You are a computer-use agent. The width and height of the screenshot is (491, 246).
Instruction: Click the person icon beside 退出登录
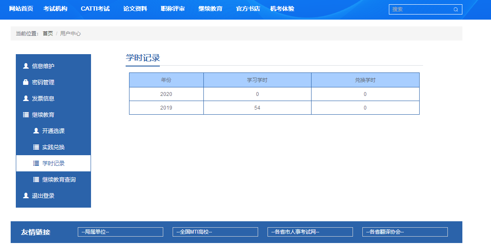(x=26, y=196)
